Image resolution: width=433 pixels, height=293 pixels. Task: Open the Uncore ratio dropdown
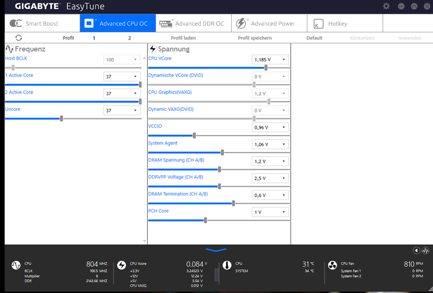point(122,110)
